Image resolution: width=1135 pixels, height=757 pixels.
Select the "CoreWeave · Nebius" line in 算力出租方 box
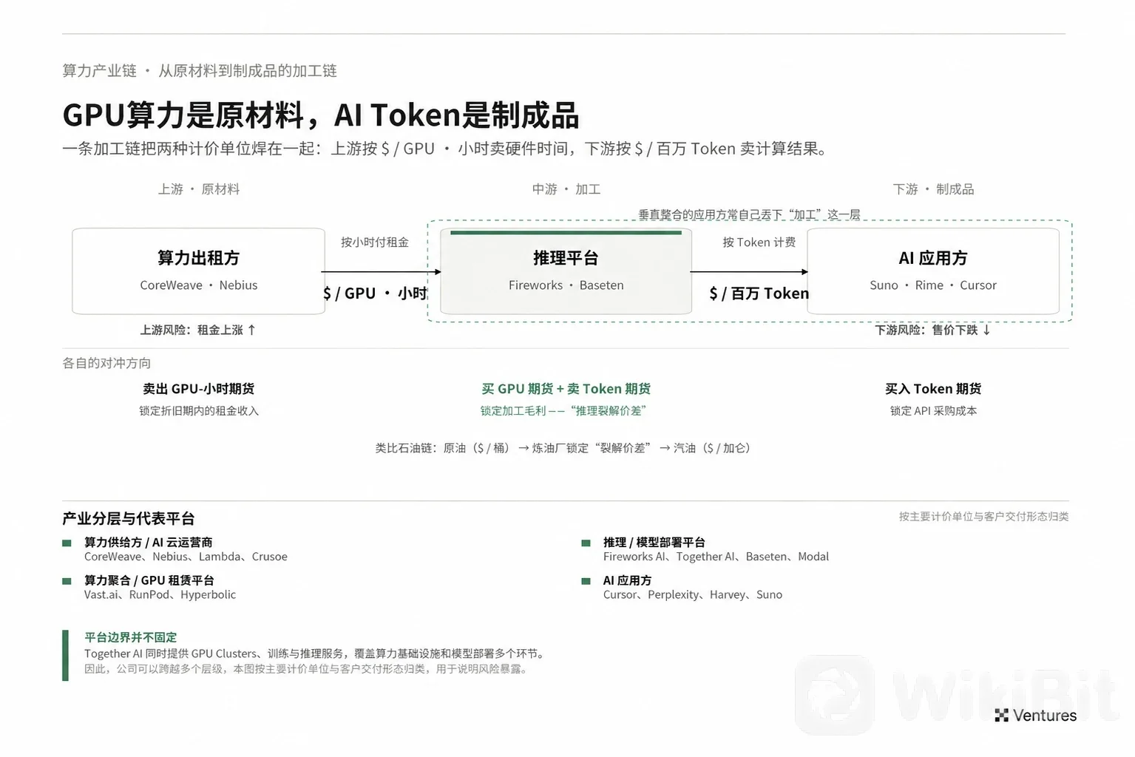point(199,285)
